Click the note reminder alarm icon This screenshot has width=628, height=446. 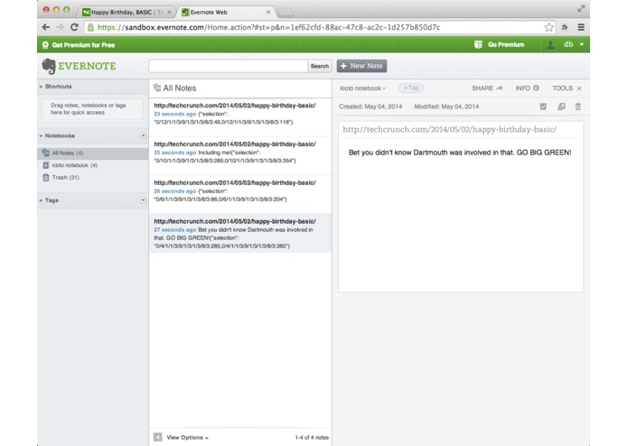(x=543, y=107)
